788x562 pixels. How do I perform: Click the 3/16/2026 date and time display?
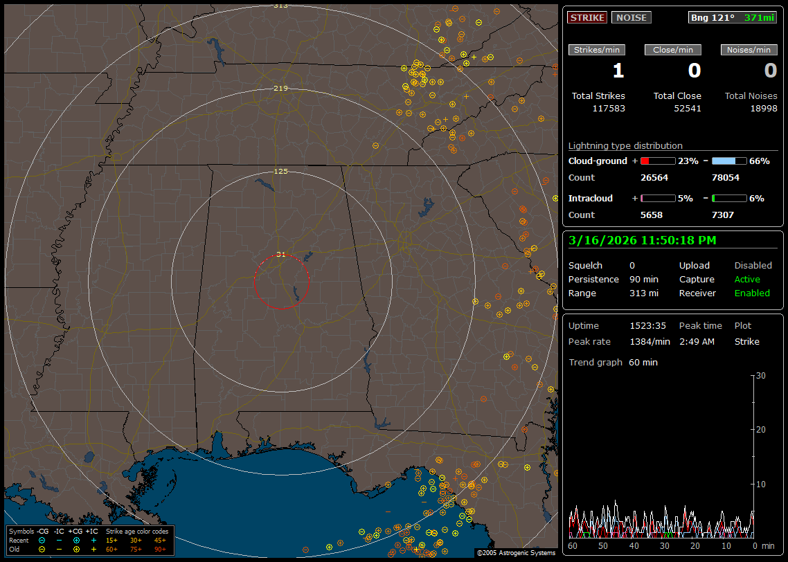643,240
